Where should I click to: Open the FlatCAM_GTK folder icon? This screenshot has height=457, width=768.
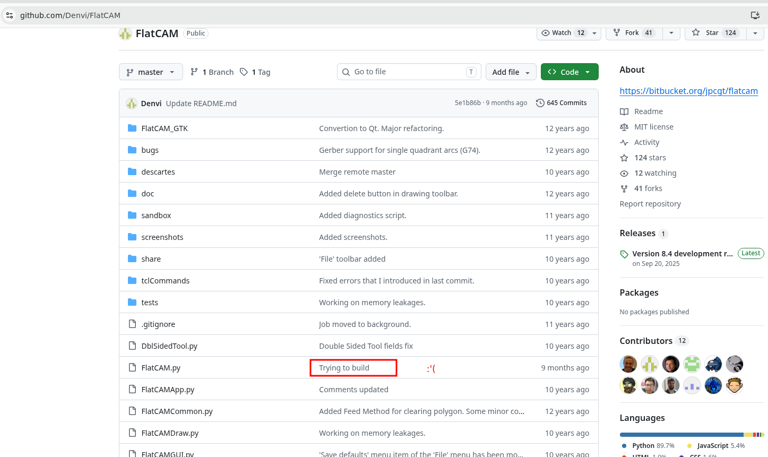tap(132, 128)
